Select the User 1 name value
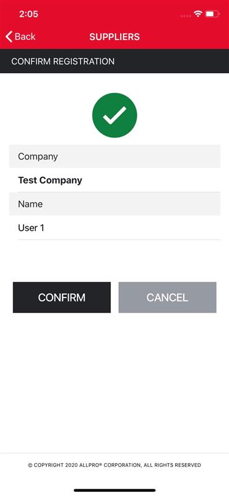Image resolution: width=229 pixels, height=496 pixels. 31,228
